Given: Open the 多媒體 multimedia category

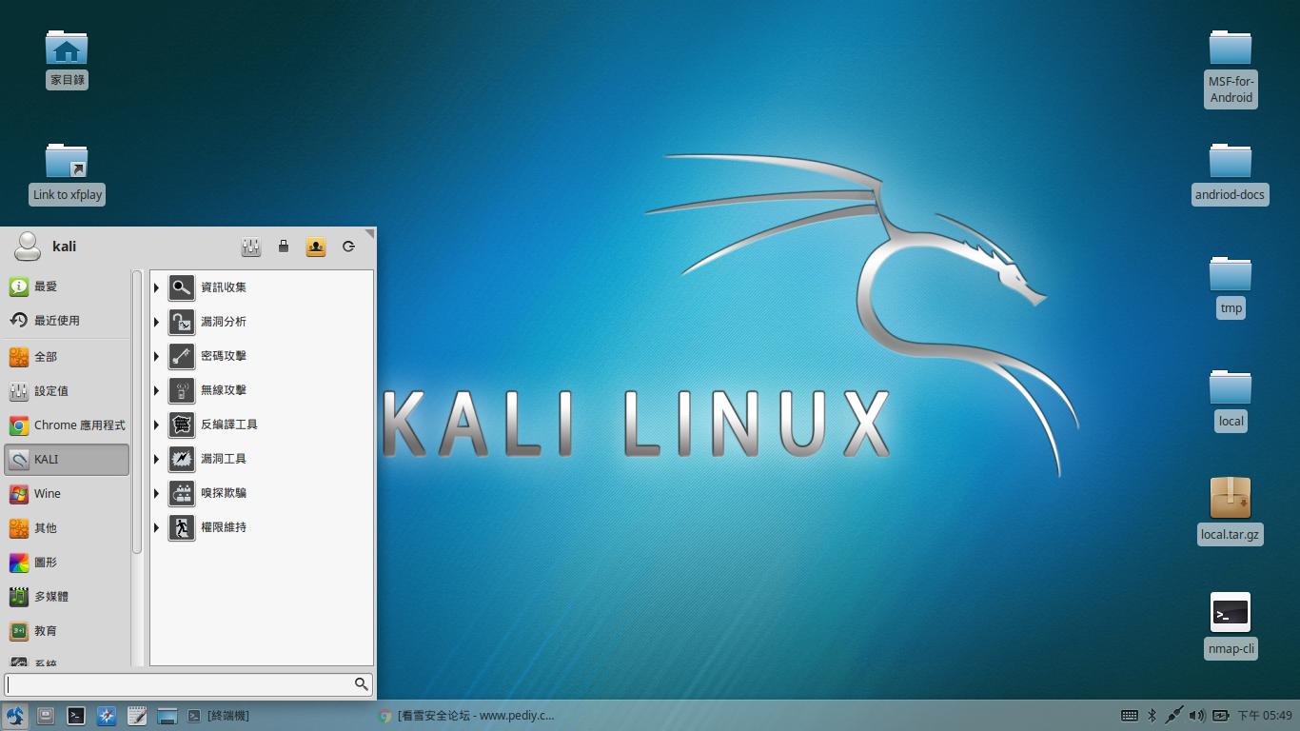Looking at the screenshot, I should tap(67, 597).
